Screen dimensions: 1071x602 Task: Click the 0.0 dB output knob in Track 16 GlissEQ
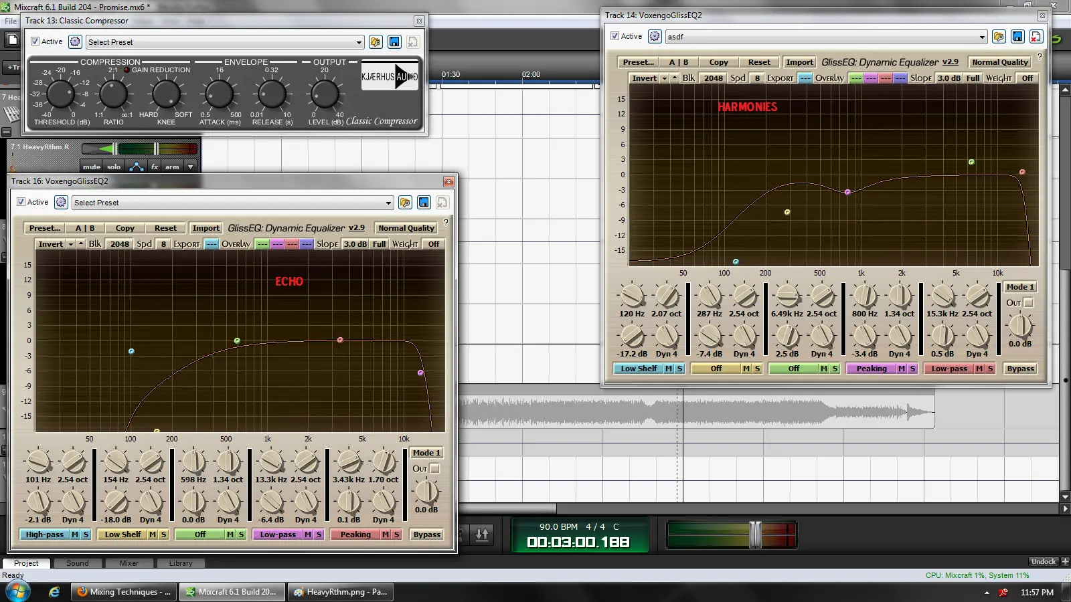coord(426,492)
